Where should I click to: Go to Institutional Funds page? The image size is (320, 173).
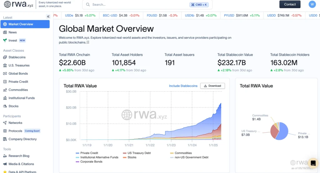(x=22, y=98)
